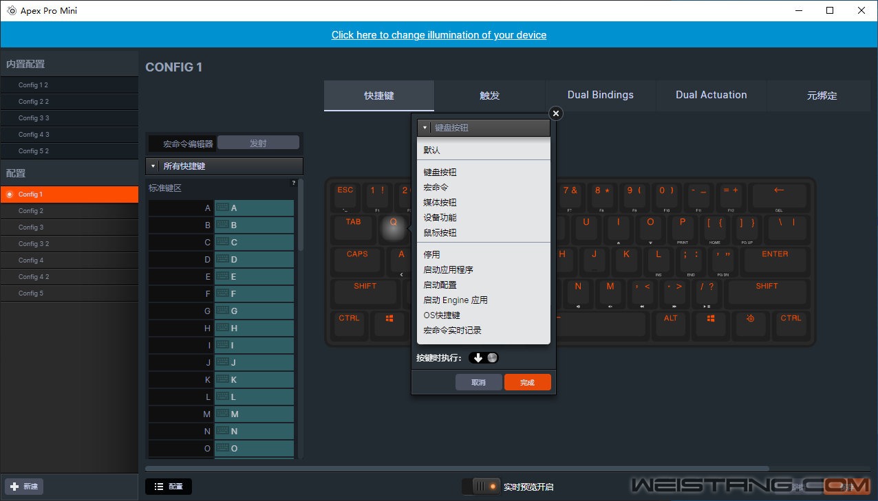Close the key binding popup
This screenshot has width=878, height=501.
point(556,113)
